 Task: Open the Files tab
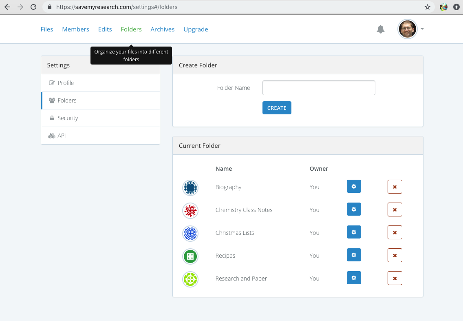(x=46, y=29)
